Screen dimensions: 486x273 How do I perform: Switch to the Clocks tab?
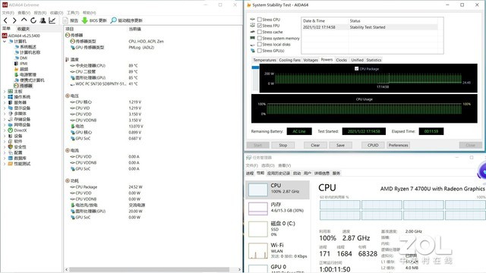tap(341, 60)
